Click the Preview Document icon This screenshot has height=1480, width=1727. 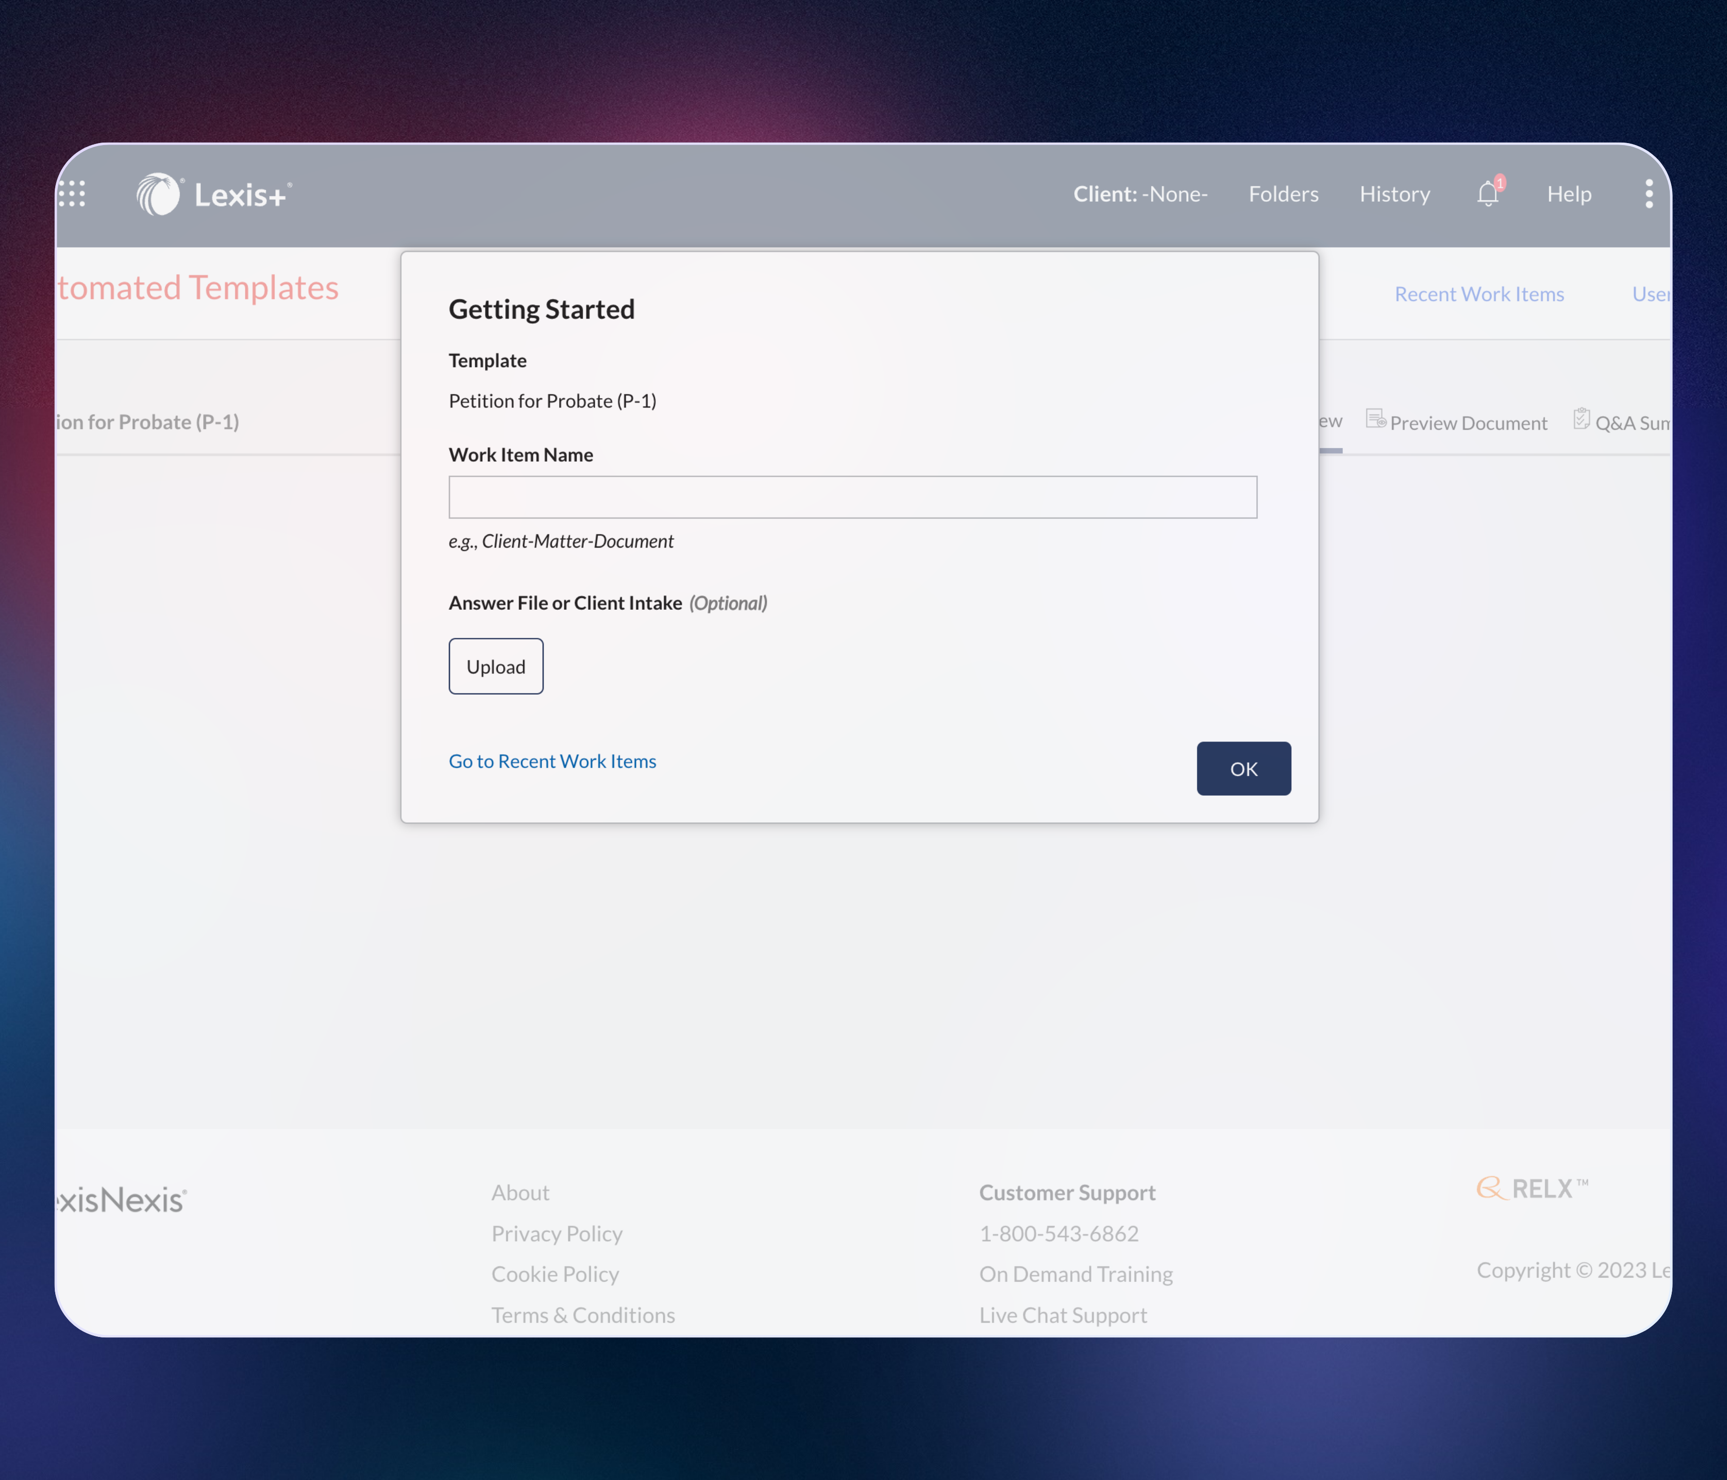[x=1375, y=419]
